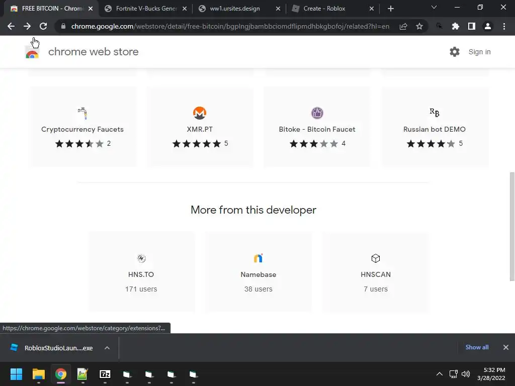Viewport: 515px width, 386px height.
Task: Share this page from the address bar
Action: 403,26
